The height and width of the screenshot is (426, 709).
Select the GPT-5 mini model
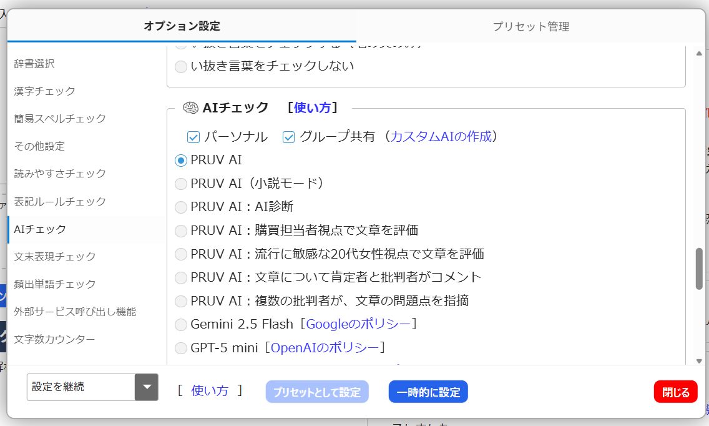[181, 347]
